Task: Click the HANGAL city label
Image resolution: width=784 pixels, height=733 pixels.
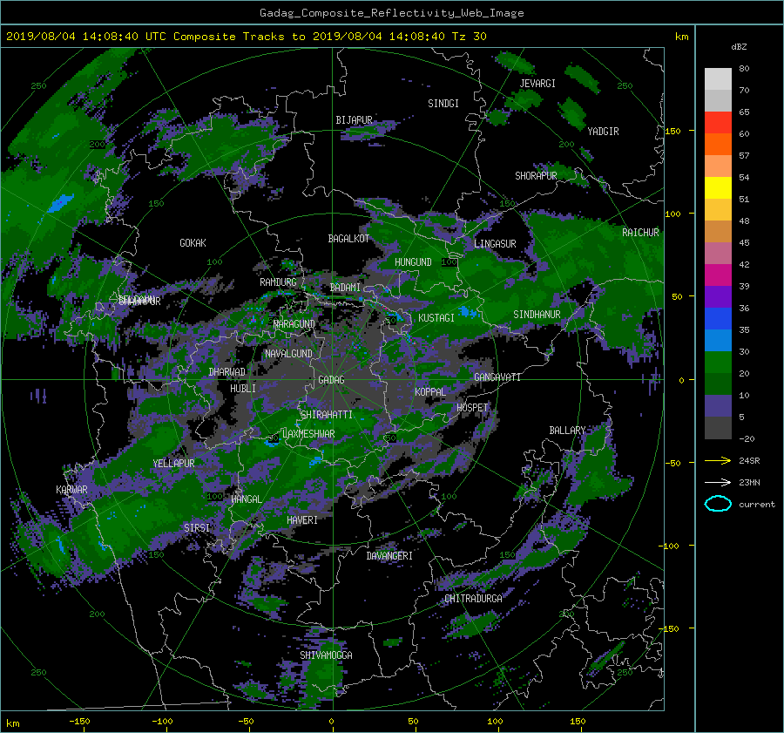Action: tap(246, 499)
